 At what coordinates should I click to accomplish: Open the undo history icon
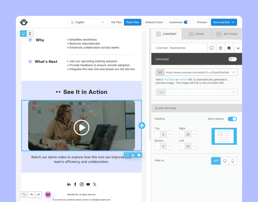coord(24,194)
